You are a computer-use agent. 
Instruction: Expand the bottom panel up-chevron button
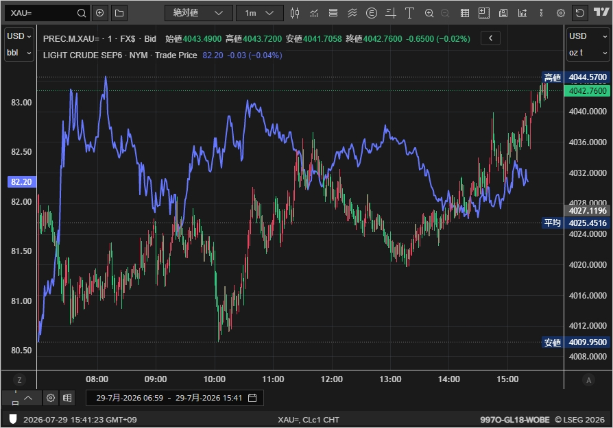click(x=28, y=398)
